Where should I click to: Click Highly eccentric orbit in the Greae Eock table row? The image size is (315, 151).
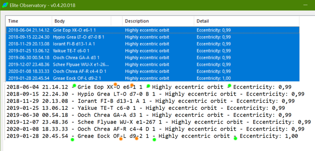coord(147,78)
